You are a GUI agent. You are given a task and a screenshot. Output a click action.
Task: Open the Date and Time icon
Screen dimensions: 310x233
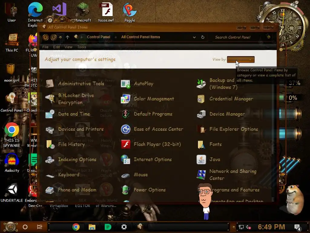50,114
